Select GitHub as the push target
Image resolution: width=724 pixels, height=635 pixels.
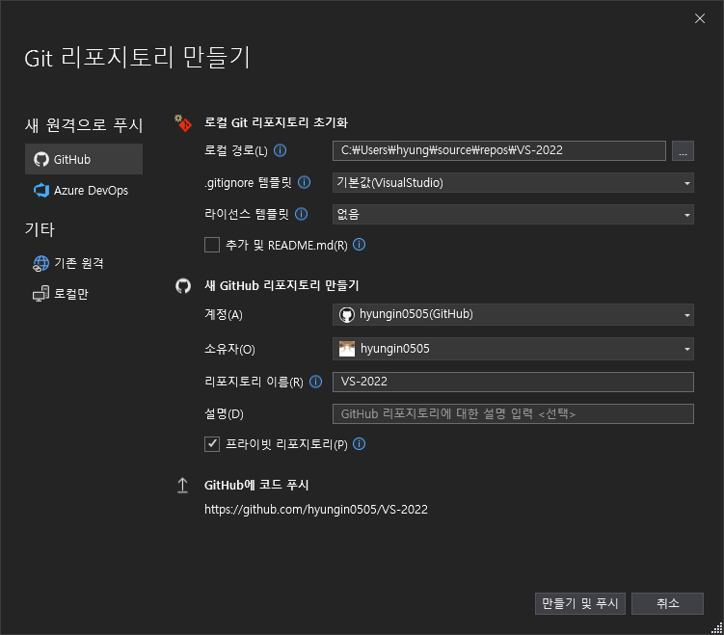coord(84,159)
